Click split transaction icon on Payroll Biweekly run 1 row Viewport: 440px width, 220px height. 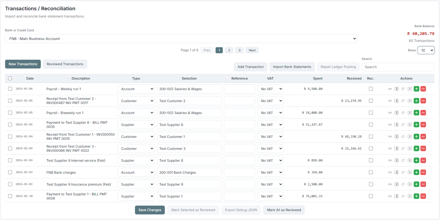[396, 113]
